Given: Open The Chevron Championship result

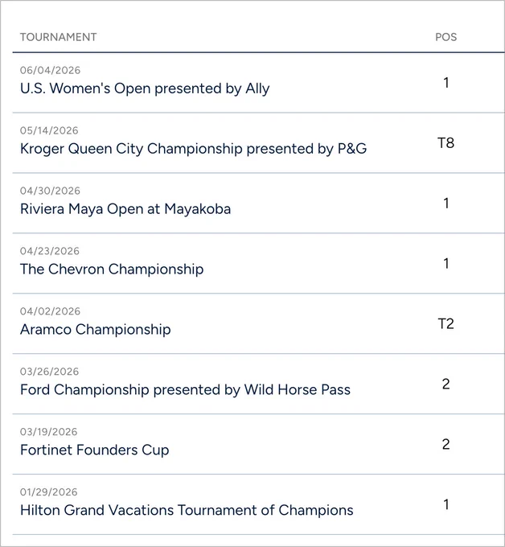Looking at the screenshot, I should pyautogui.click(x=112, y=269).
